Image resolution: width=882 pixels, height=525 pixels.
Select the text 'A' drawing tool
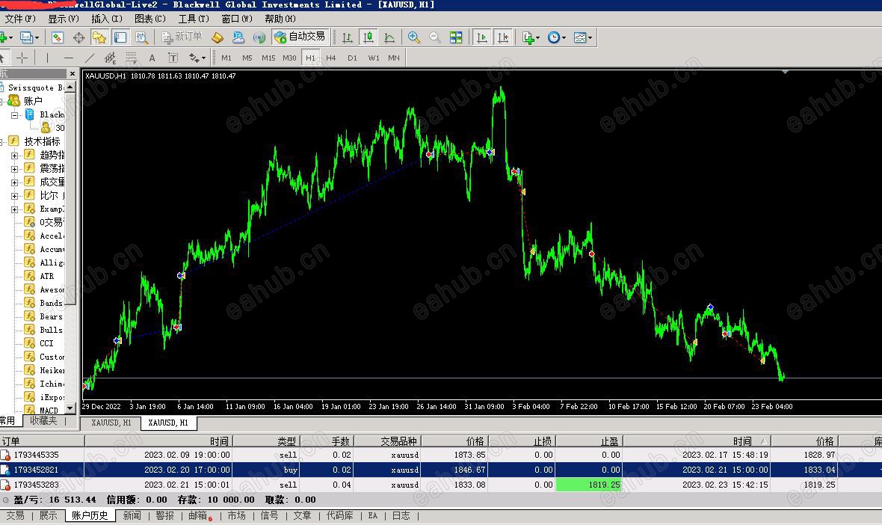tap(152, 58)
